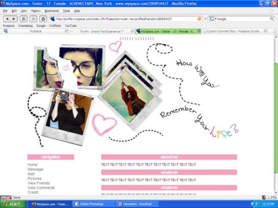Viewport: 278px width, 208px height.
Task: Click the pink about me header
Action: (169, 157)
